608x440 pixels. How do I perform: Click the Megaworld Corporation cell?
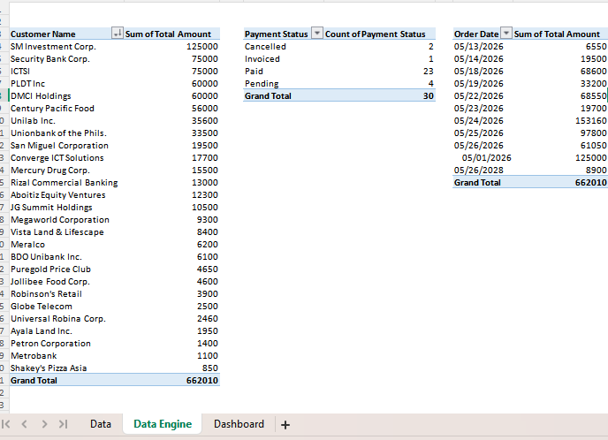66,220
